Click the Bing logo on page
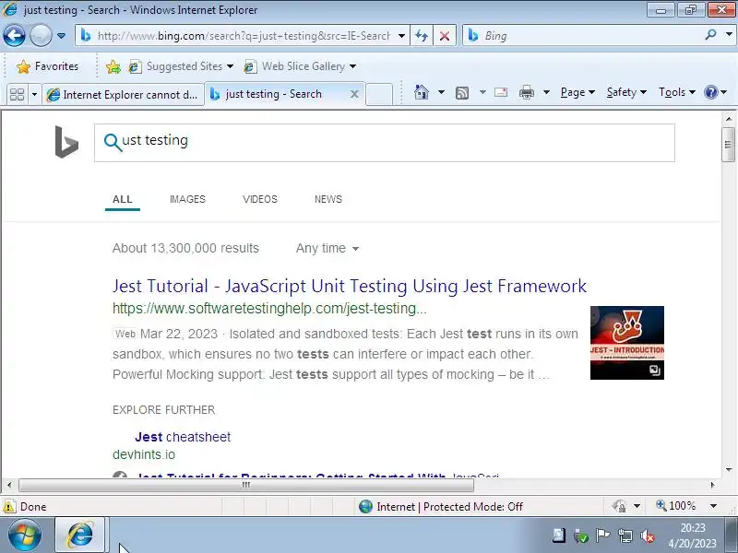The image size is (738, 553). 66,142
